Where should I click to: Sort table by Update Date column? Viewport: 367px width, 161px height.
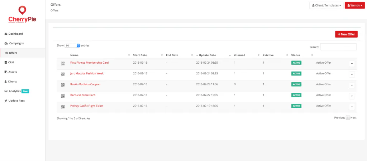214,55
